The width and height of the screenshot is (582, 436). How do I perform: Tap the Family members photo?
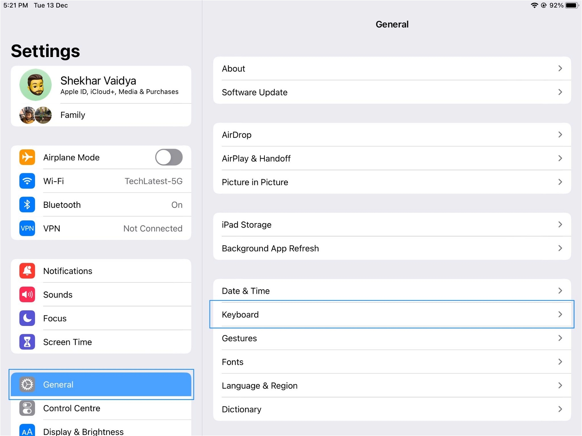tap(36, 115)
